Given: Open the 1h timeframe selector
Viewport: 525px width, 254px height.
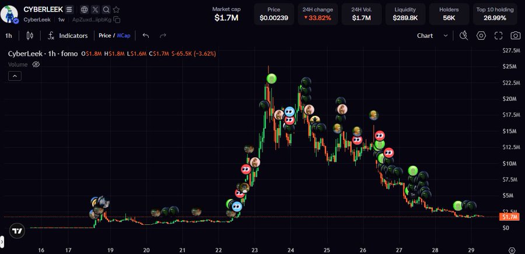Looking at the screenshot, I should click(x=9, y=36).
